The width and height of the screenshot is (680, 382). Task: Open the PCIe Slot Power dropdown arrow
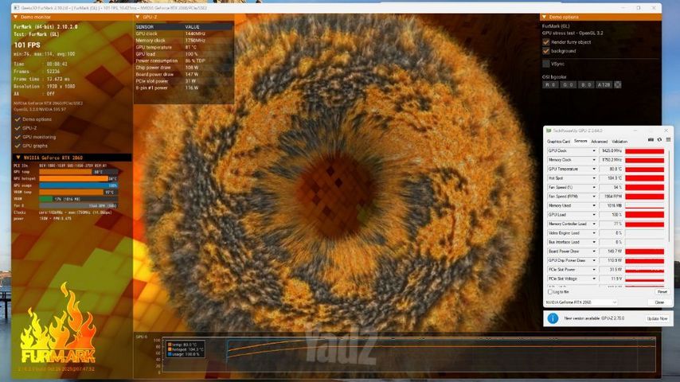[594, 269]
